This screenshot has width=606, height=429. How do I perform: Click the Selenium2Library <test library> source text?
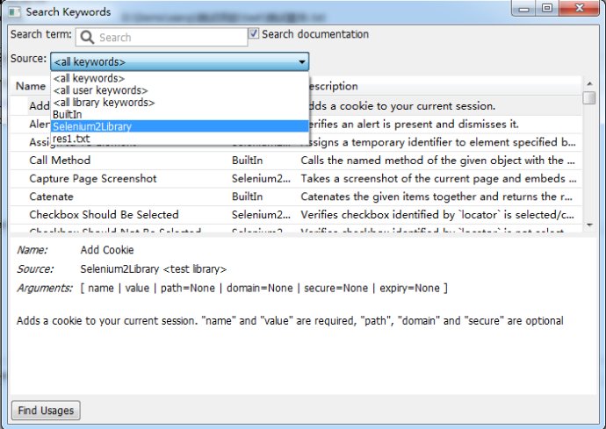pyautogui.click(x=154, y=269)
